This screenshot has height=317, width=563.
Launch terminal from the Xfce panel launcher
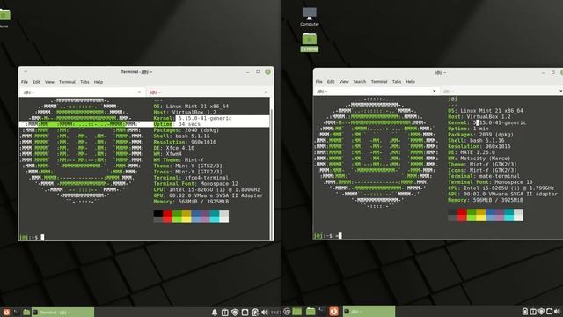pos(17,312)
